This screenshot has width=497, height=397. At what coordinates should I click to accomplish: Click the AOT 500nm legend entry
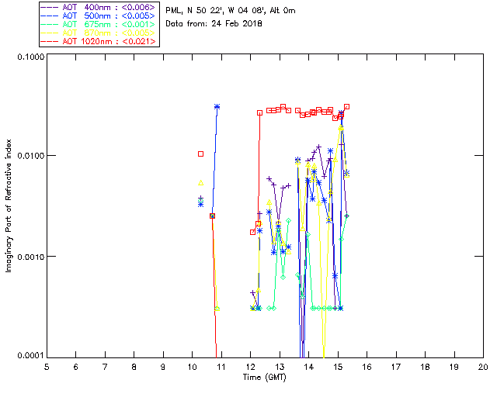(99, 16)
